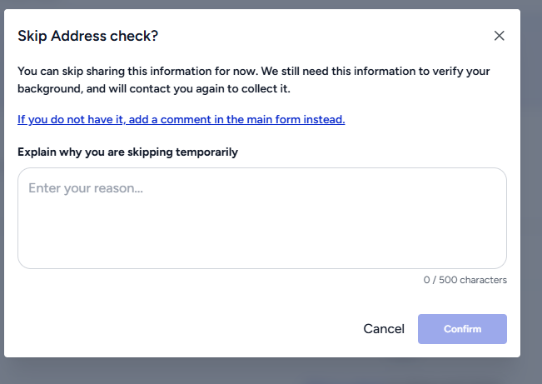
Task: Click the X icon in dialog header
Action: coord(499,36)
